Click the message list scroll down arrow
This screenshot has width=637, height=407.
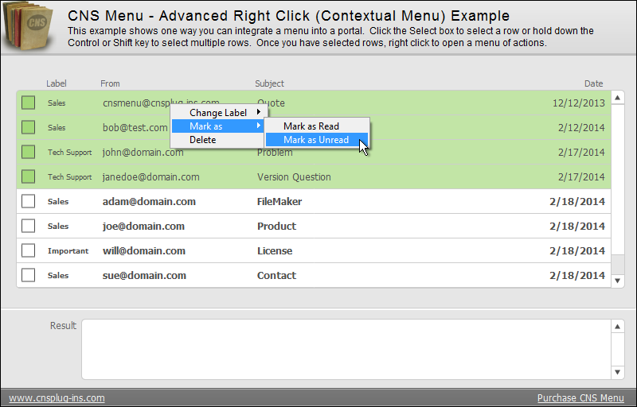pyautogui.click(x=618, y=281)
